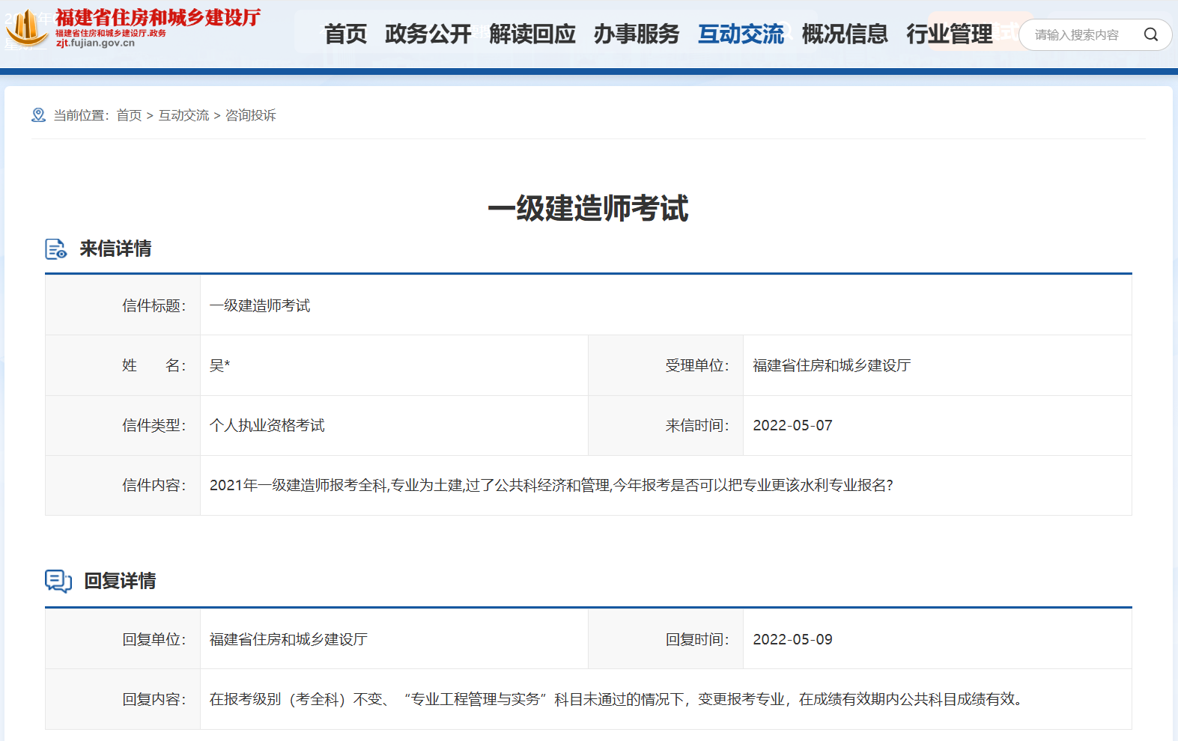Focus the 请输入搜索内容 search box

(x=1078, y=34)
